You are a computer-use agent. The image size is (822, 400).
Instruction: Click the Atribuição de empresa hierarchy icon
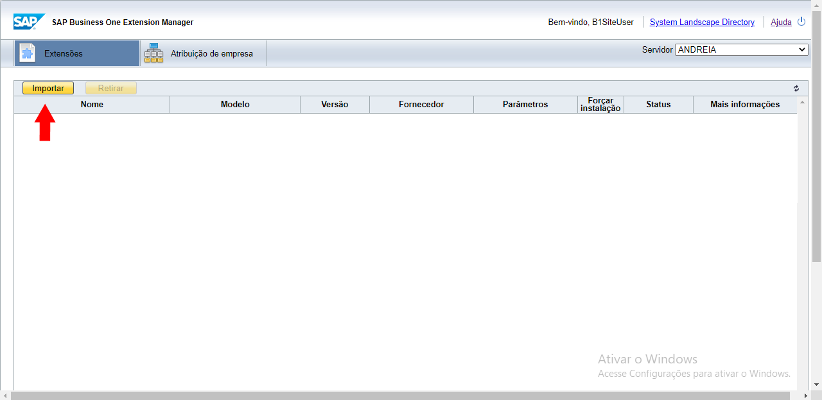(153, 53)
